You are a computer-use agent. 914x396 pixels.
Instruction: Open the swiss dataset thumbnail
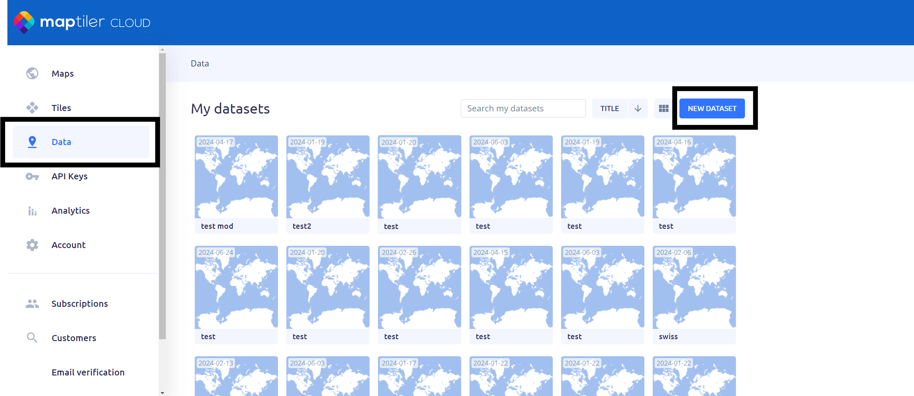pyautogui.click(x=694, y=288)
